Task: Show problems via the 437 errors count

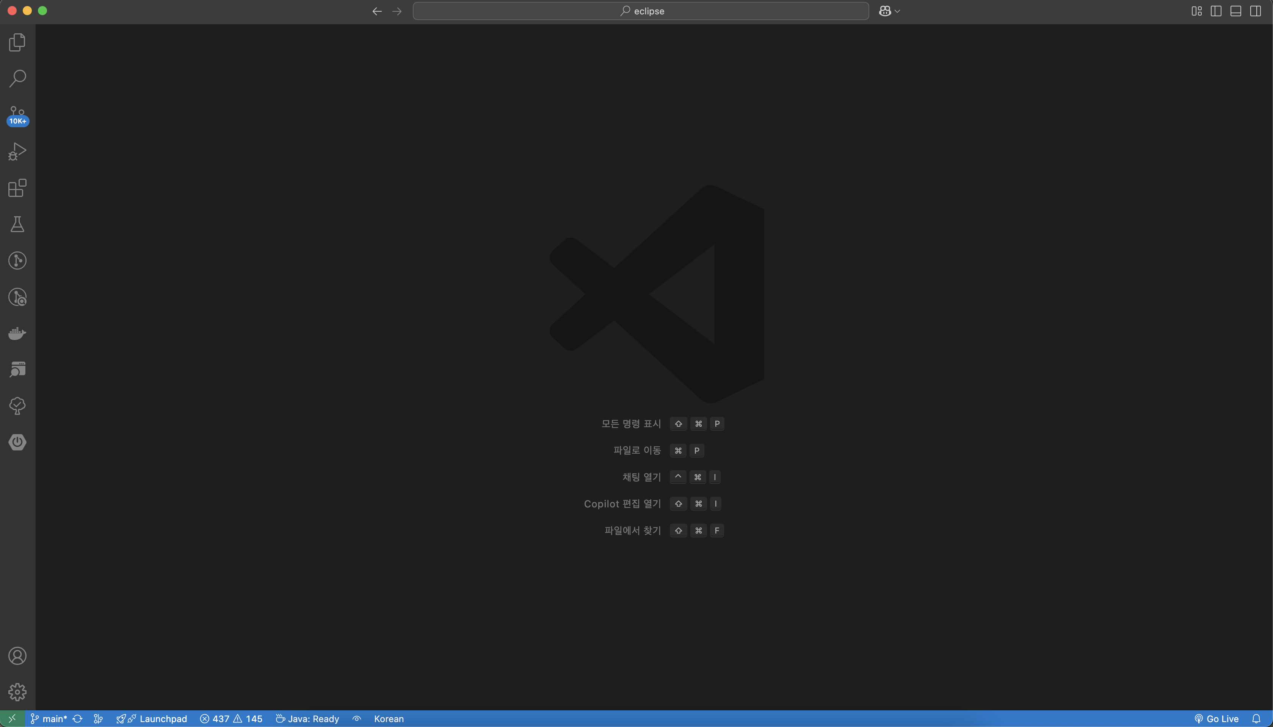Action: click(x=215, y=719)
